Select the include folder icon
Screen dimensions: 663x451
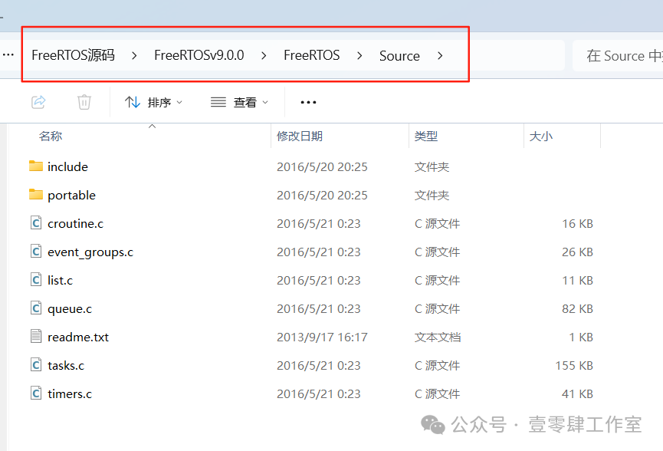36,166
